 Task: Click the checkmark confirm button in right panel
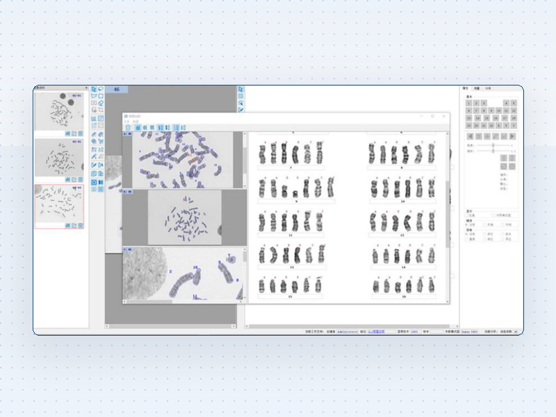(x=503, y=166)
